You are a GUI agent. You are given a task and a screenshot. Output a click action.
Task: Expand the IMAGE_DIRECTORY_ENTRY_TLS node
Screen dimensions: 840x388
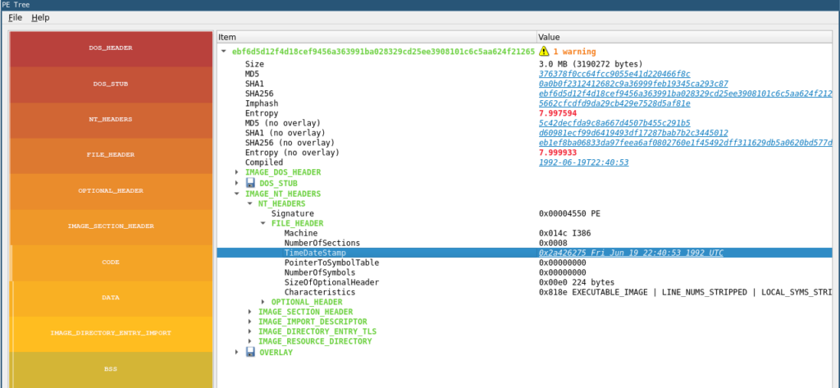coord(249,331)
